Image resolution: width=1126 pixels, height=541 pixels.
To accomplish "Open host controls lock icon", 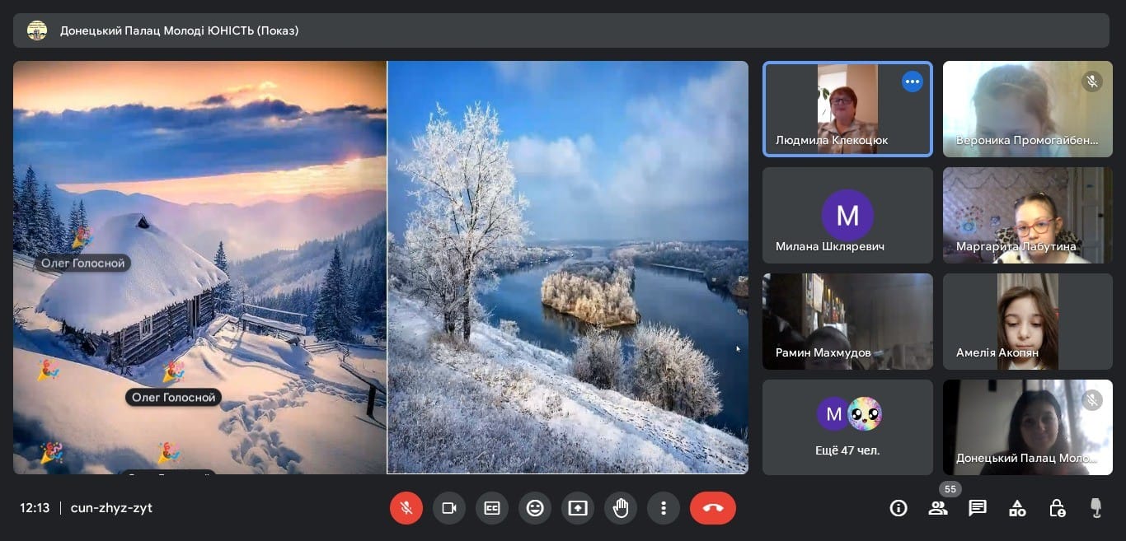I will [x=1057, y=508].
